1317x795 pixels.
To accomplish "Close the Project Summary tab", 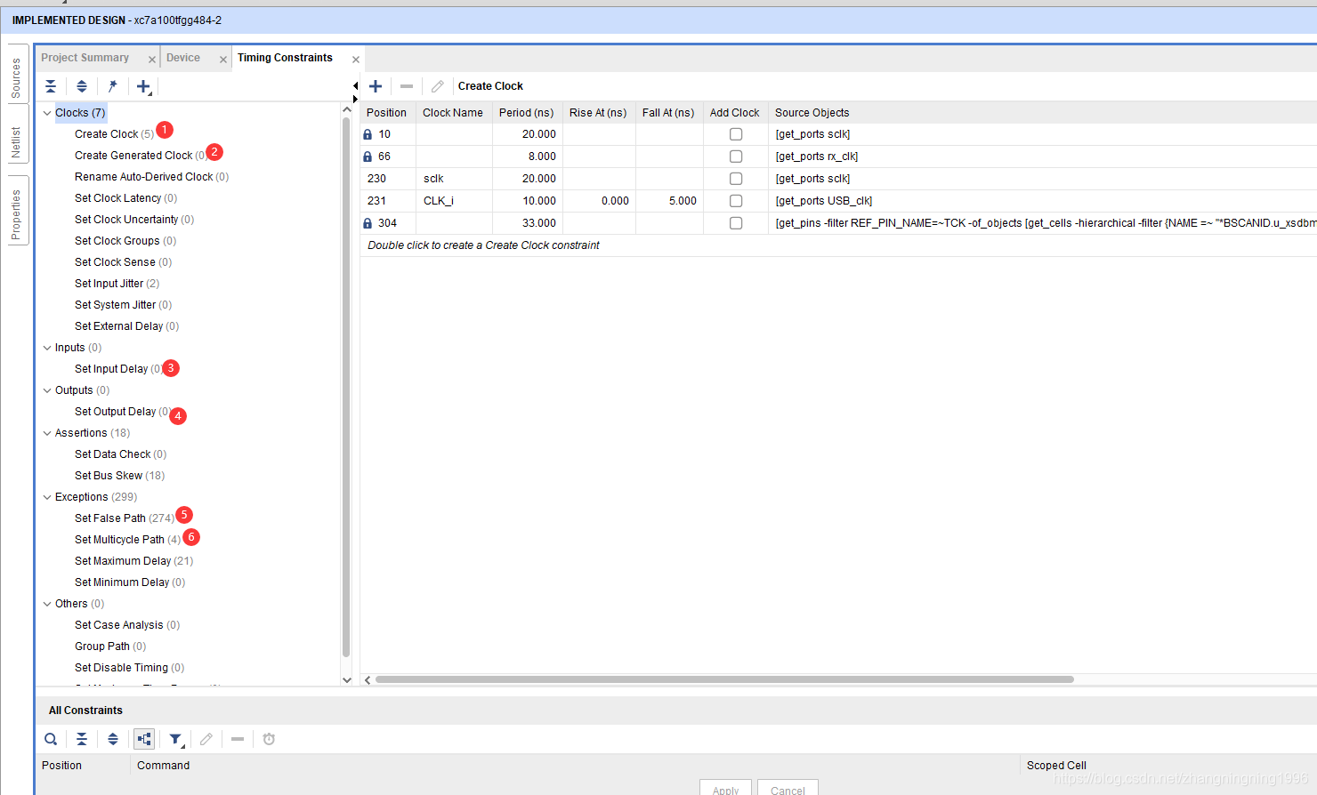I will (x=152, y=60).
